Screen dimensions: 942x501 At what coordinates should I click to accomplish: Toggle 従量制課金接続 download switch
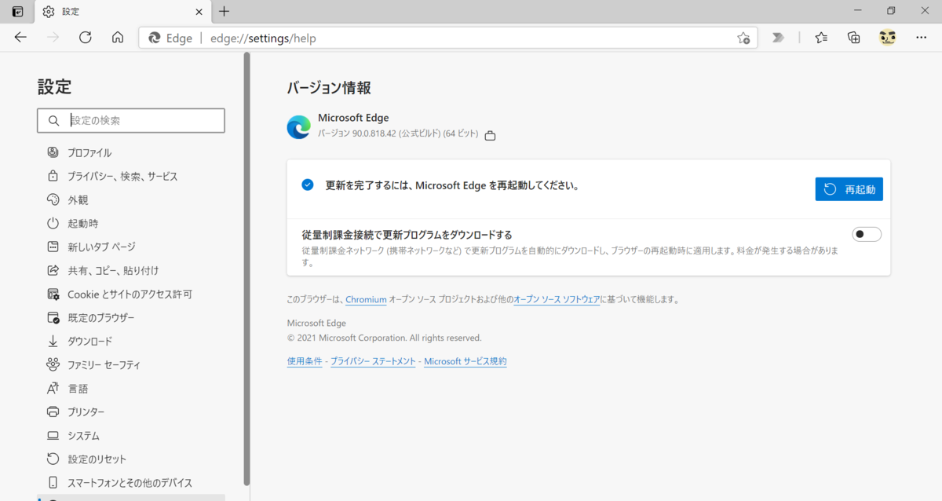click(867, 234)
